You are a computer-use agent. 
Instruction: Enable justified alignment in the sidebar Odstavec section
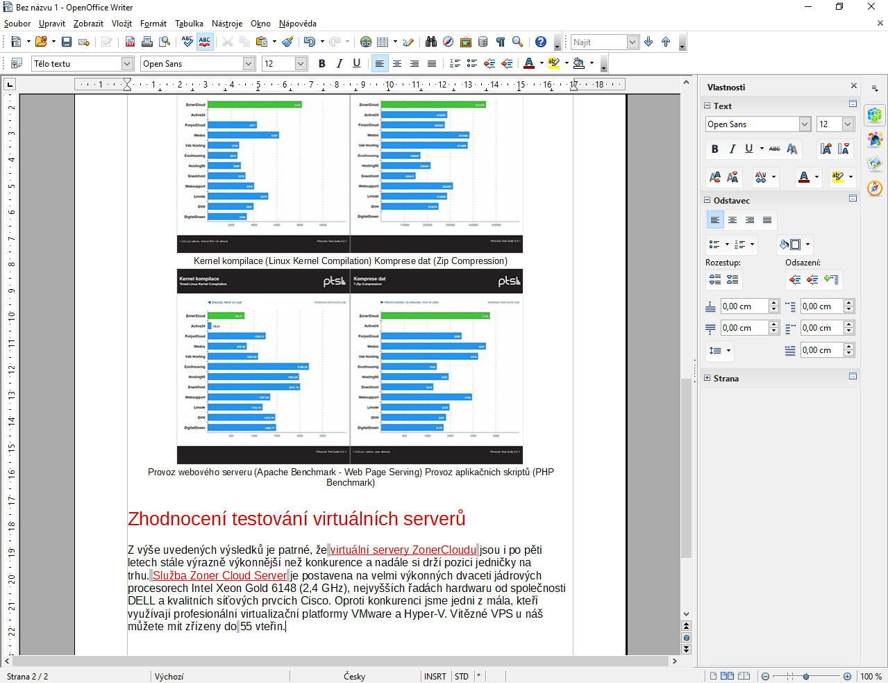click(767, 220)
